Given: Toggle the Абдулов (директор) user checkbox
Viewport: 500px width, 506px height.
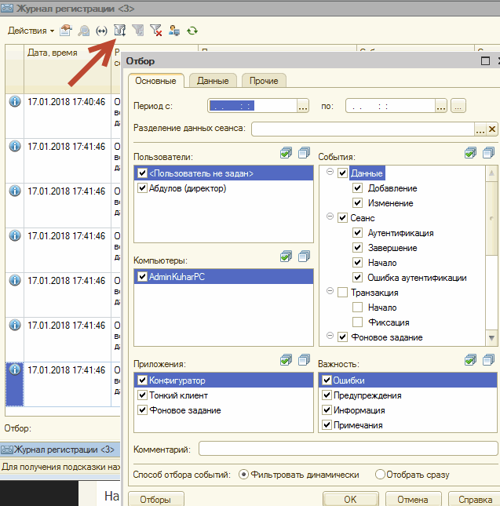Looking at the screenshot, I should 142,188.
